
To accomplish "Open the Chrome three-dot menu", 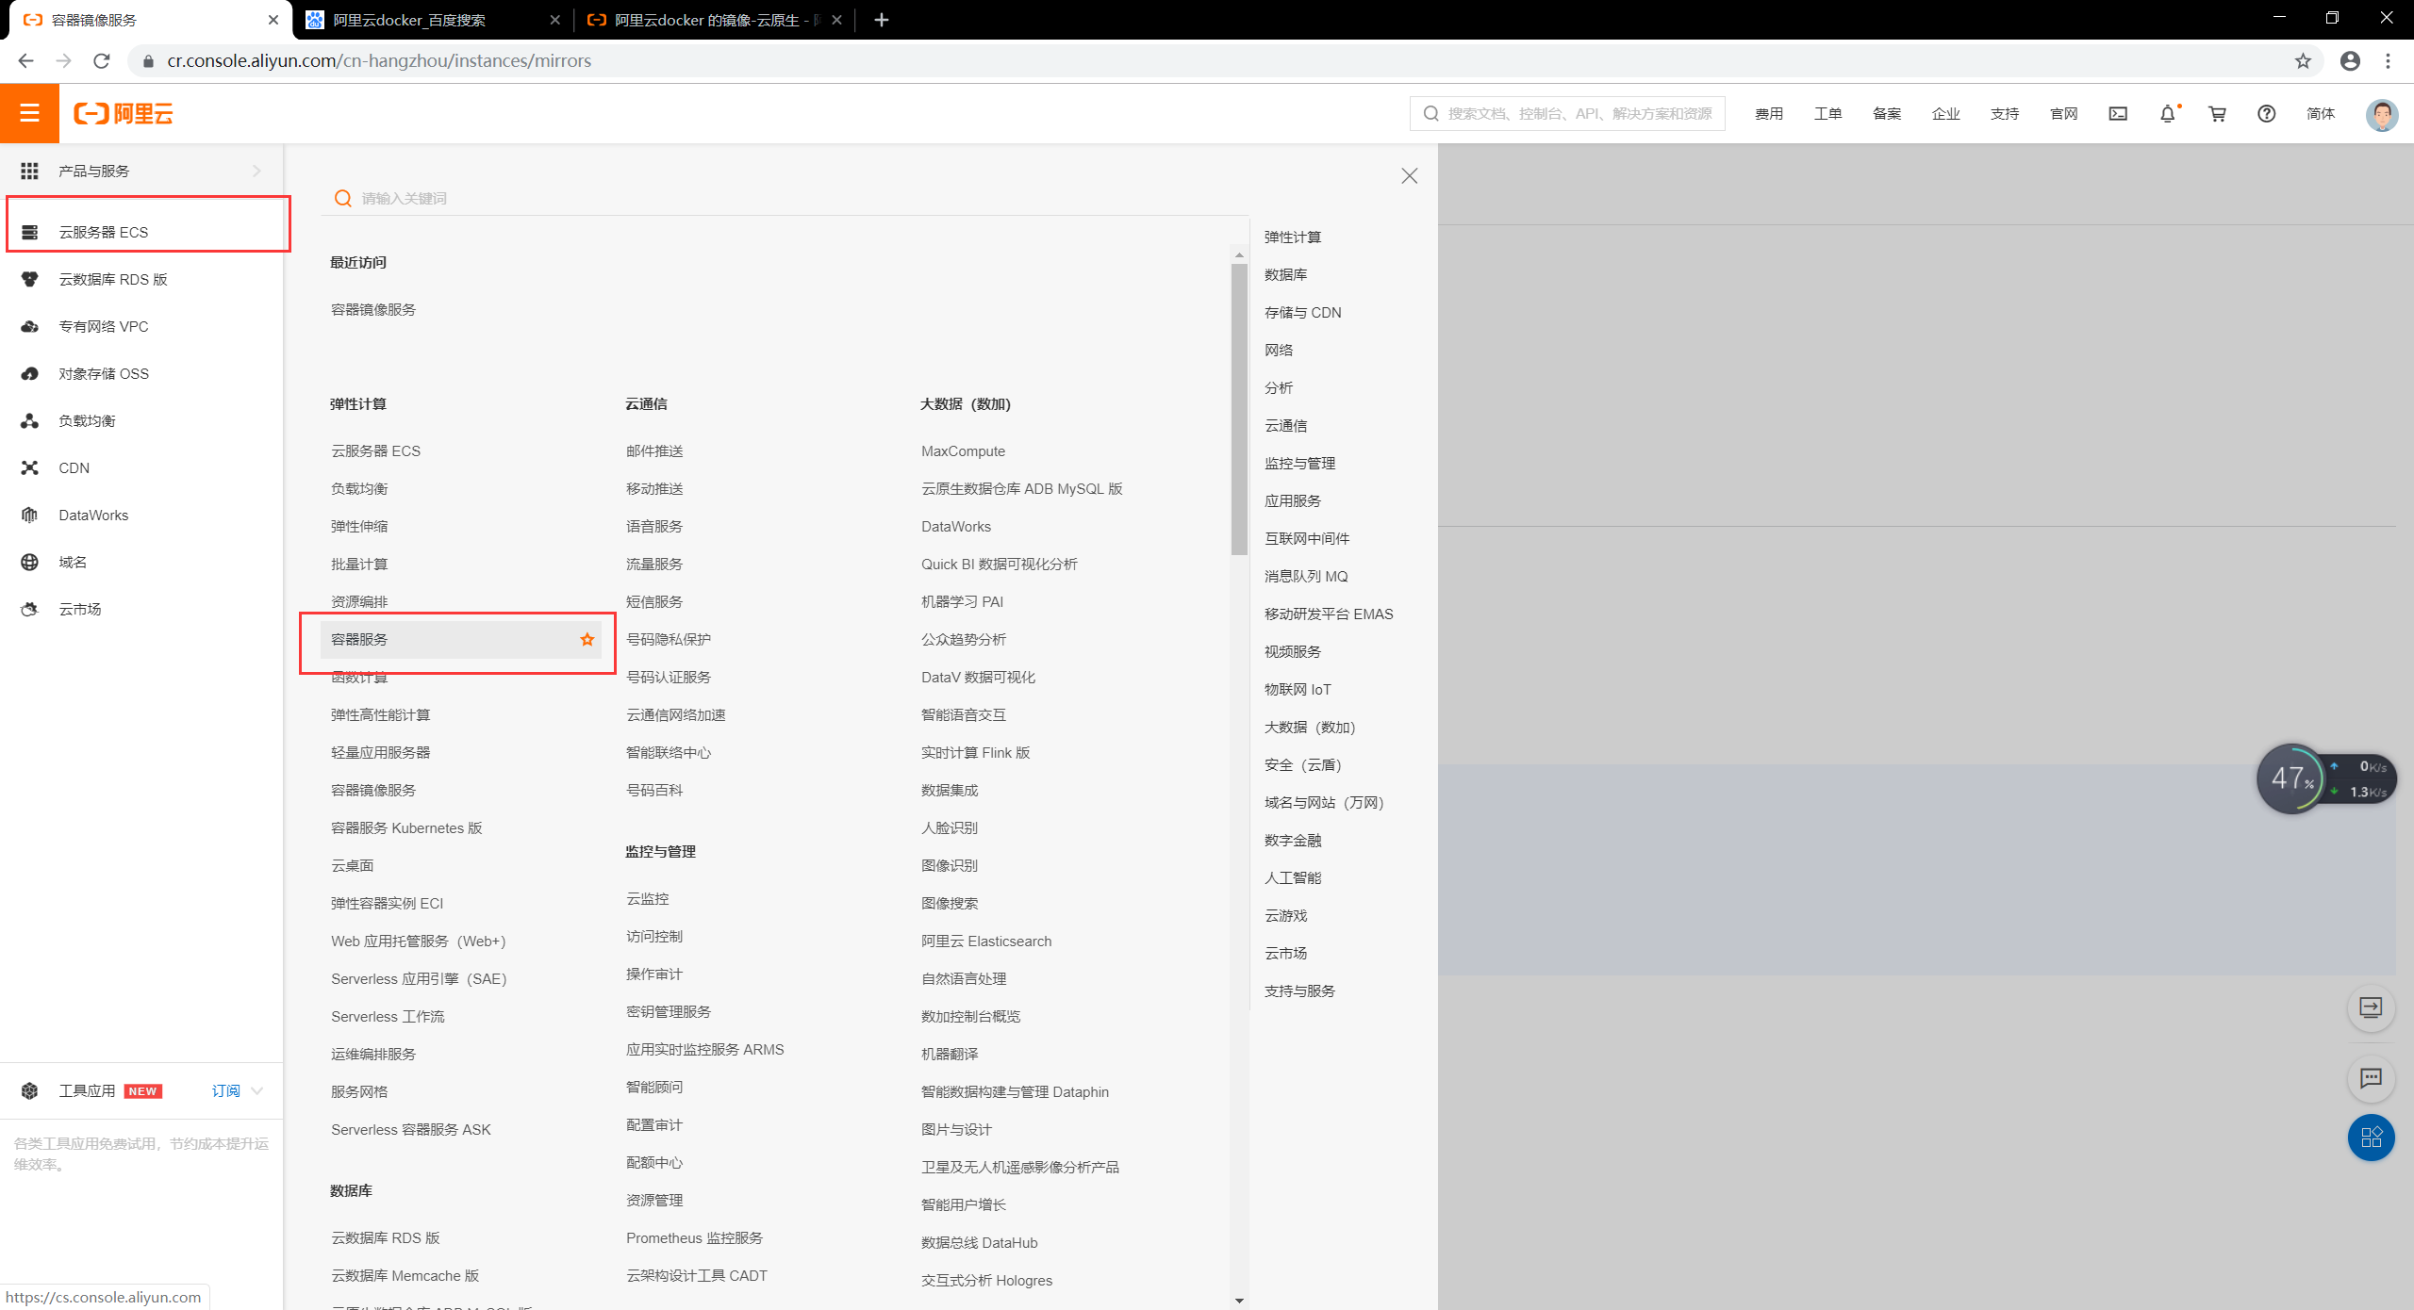I will point(2389,60).
